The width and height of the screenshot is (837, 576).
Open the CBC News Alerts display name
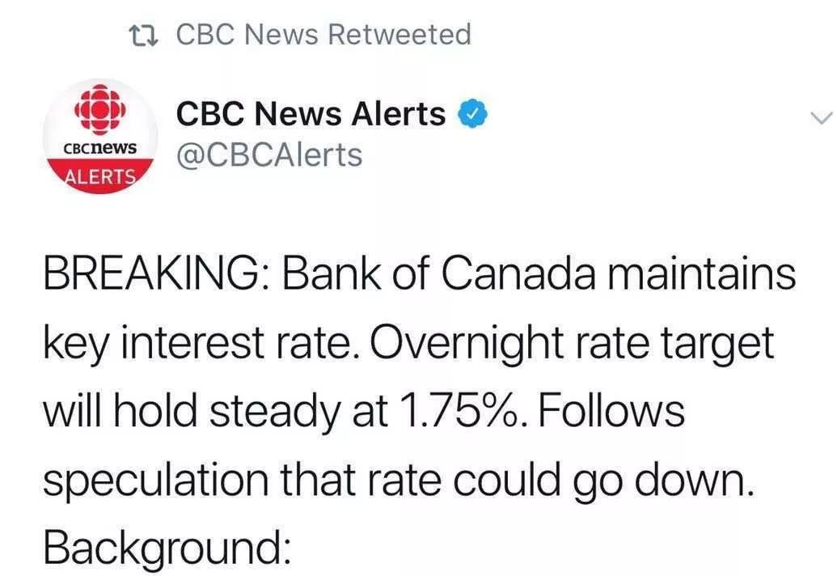311,114
